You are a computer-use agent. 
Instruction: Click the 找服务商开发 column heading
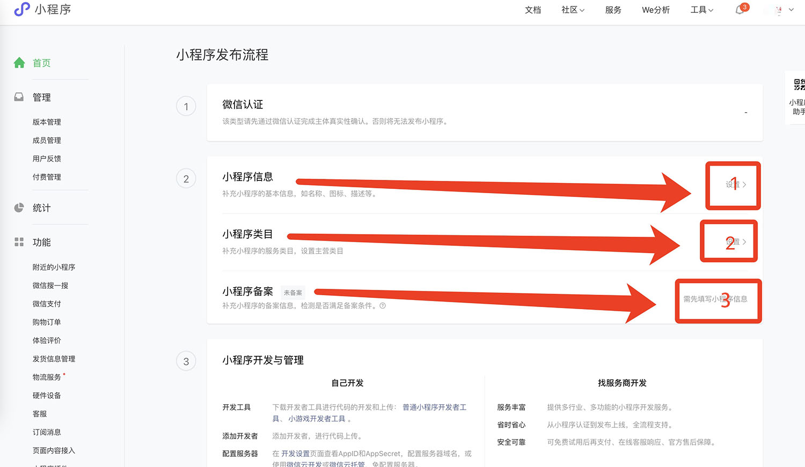click(x=622, y=383)
